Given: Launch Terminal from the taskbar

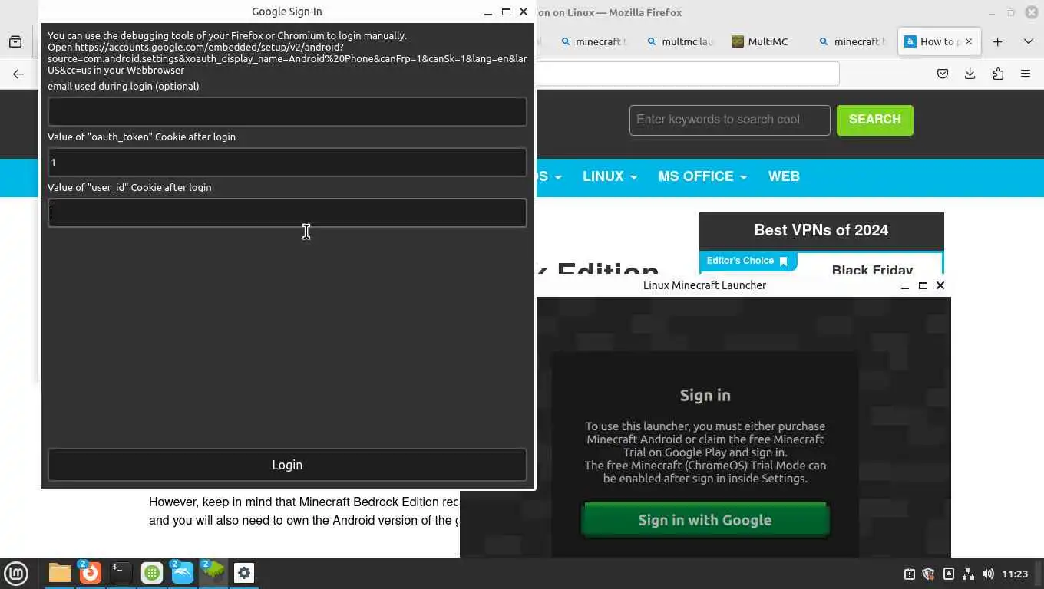Looking at the screenshot, I should 121,573.
